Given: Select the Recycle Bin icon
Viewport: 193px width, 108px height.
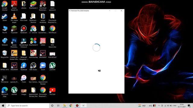Looking at the screenshot, I should pyautogui.click(x=5, y=54).
